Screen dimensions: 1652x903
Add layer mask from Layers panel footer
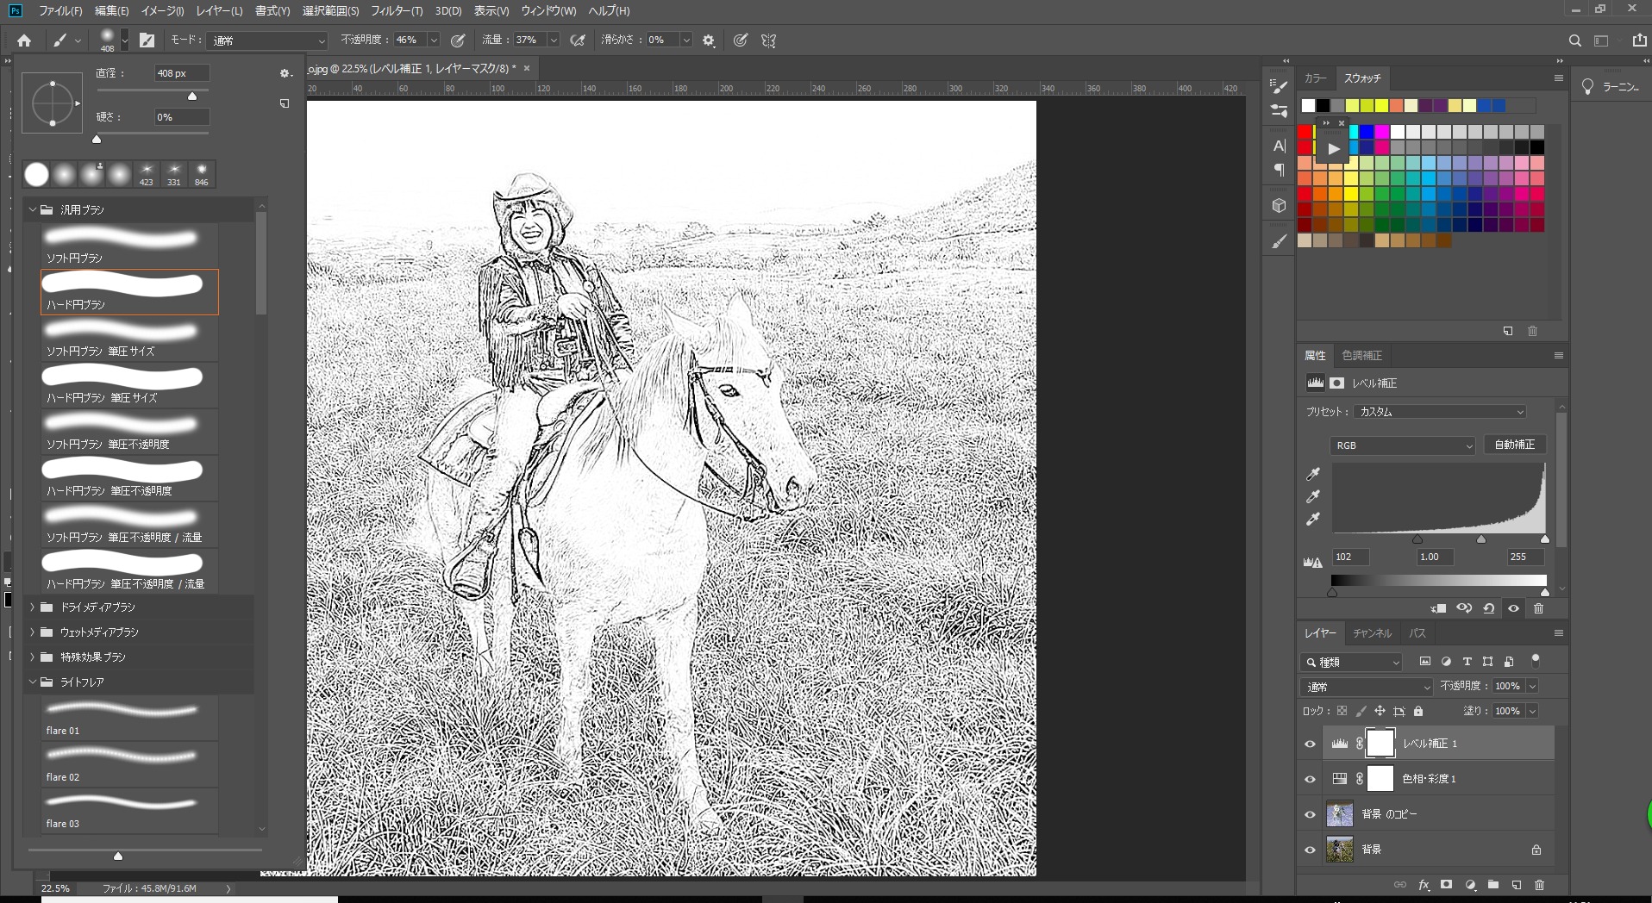tap(1447, 885)
